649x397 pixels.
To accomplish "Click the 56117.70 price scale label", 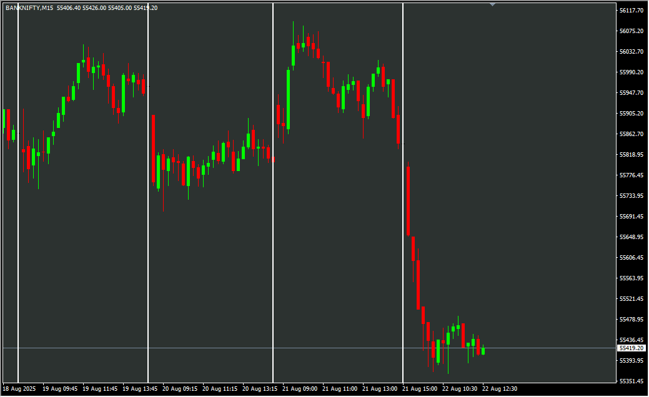I will pyautogui.click(x=632, y=11).
